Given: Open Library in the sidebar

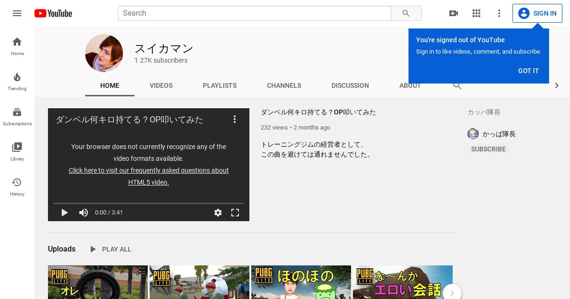Looking at the screenshot, I should [x=17, y=151].
